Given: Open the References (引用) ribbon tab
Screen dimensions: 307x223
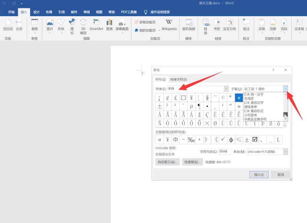Looking at the screenshot, I should [x=61, y=12].
